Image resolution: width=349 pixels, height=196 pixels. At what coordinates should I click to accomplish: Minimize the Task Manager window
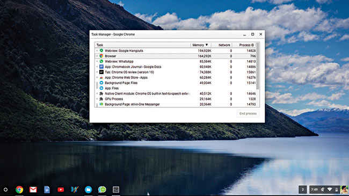[x=244, y=34]
